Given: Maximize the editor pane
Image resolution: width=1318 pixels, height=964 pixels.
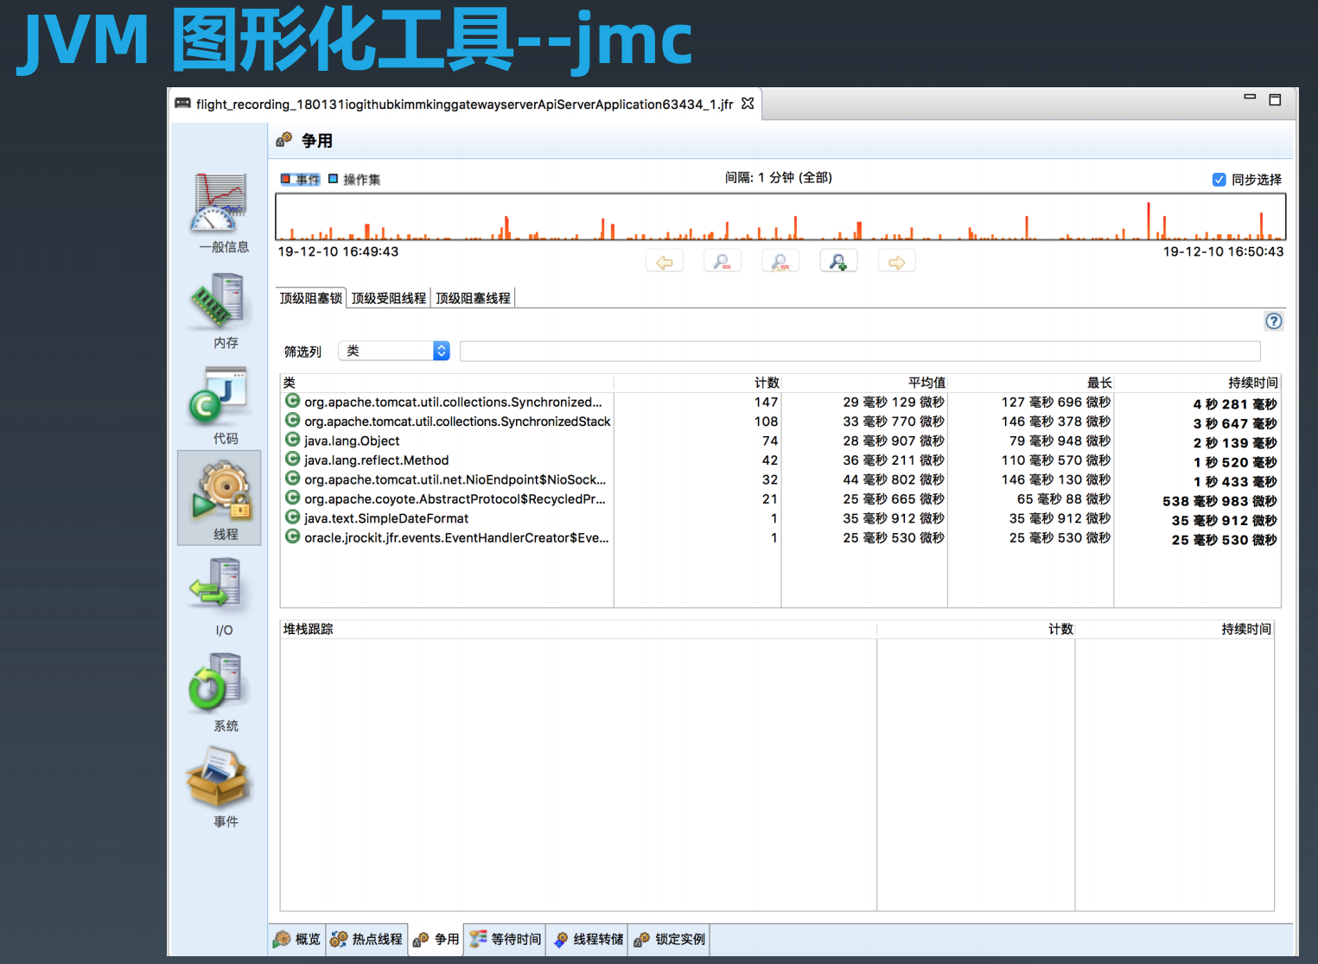Looking at the screenshot, I should click(1275, 100).
